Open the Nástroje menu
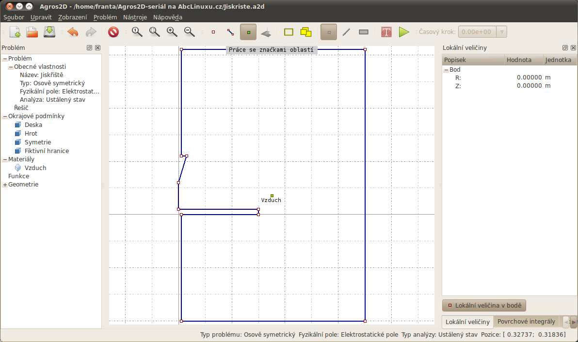The width and height of the screenshot is (578, 342). click(x=135, y=17)
